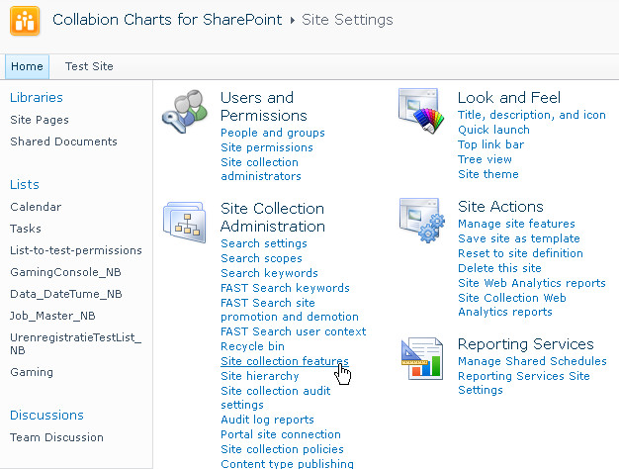The image size is (619, 469).
Task: Click the Reporting Services icon
Action: [x=421, y=357]
